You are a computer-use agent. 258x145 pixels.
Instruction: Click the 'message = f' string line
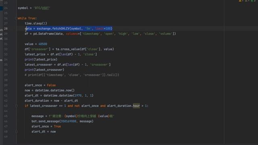pos(73,116)
